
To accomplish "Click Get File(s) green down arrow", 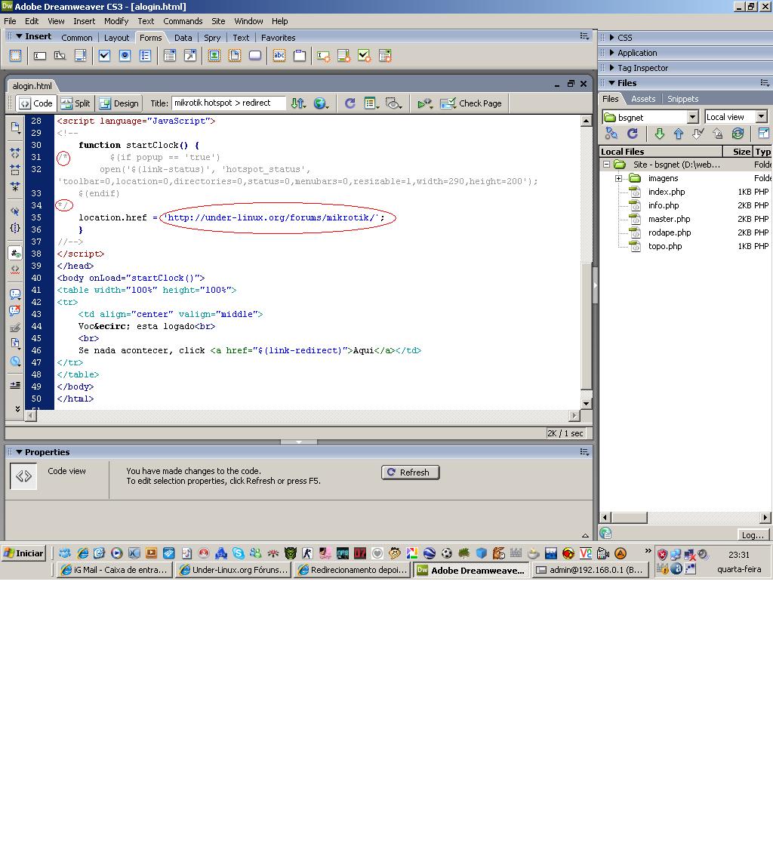I will click(660, 133).
